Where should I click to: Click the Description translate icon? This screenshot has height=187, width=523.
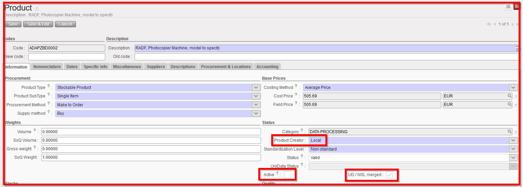pyautogui.click(x=517, y=48)
